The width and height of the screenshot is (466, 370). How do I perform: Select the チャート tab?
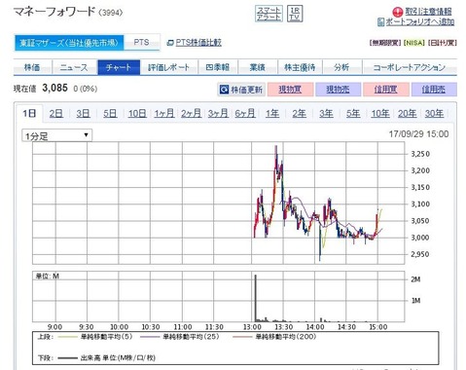(x=119, y=67)
